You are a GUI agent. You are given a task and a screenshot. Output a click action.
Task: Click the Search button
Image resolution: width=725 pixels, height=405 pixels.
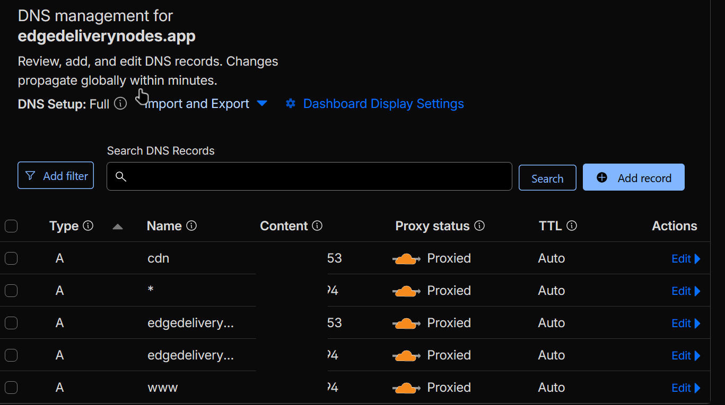[x=547, y=178]
